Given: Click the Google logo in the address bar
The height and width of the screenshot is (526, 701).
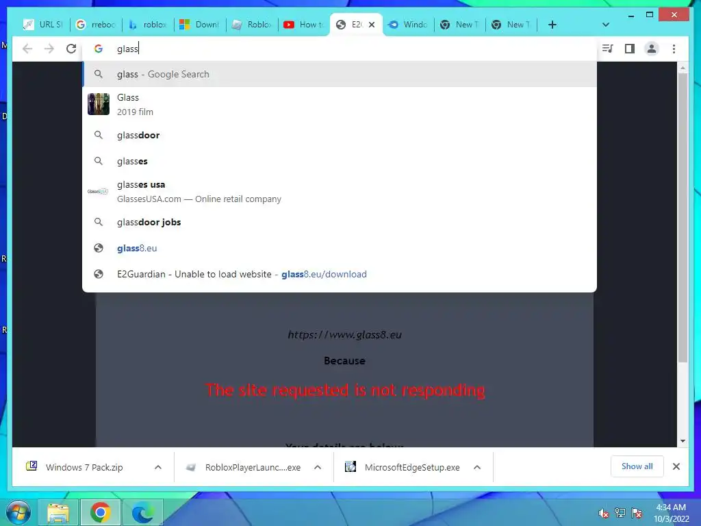Looking at the screenshot, I should click(99, 49).
